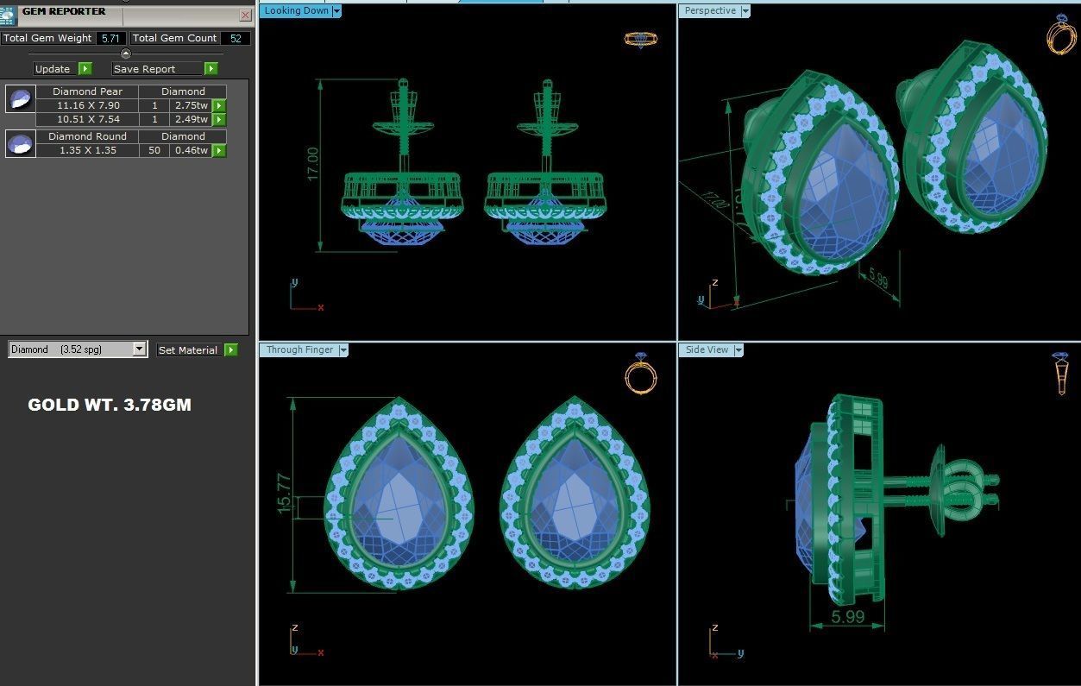Click the "2.75tw" weight cell
This screenshot has width=1081, height=686.
coord(191,105)
